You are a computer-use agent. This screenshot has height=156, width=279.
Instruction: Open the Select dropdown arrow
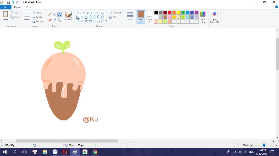(27, 22)
